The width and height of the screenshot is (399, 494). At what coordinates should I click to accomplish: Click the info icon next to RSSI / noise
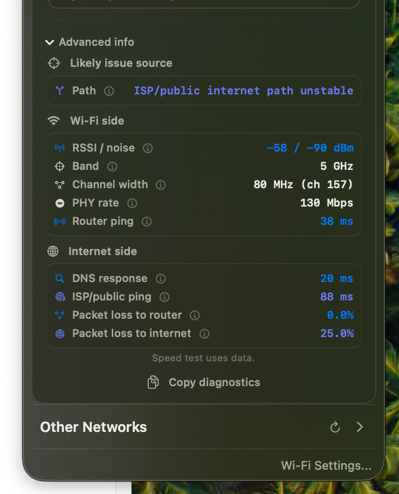(x=147, y=148)
